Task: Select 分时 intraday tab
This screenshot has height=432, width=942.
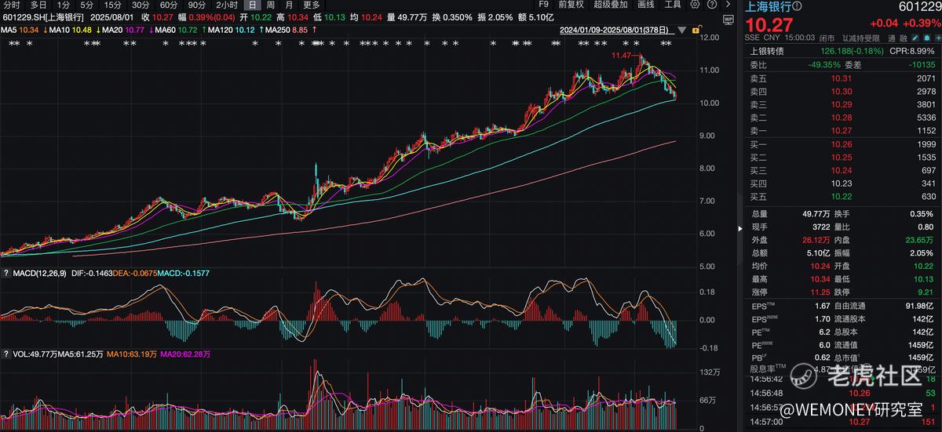Action: [12, 5]
